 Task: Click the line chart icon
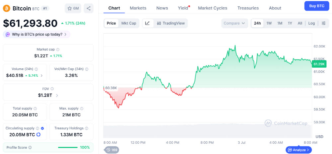click(x=148, y=23)
